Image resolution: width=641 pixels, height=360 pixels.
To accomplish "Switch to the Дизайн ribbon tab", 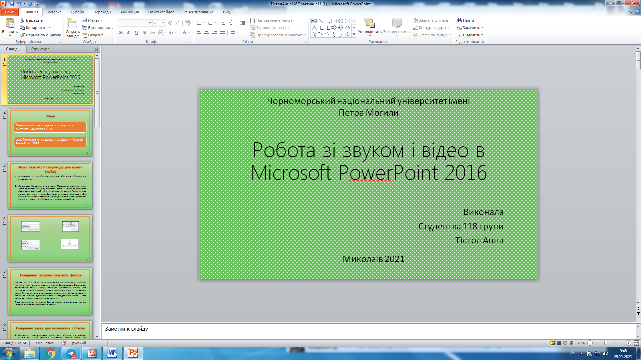I will click(x=77, y=12).
